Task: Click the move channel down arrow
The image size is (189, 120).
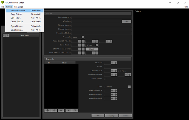Action: pos(75,110)
